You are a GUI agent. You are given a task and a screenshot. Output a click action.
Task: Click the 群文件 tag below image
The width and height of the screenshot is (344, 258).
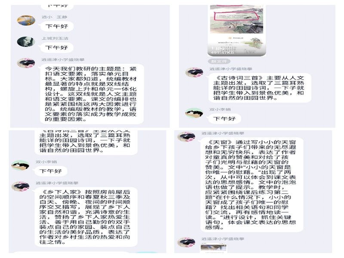pos(219,61)
